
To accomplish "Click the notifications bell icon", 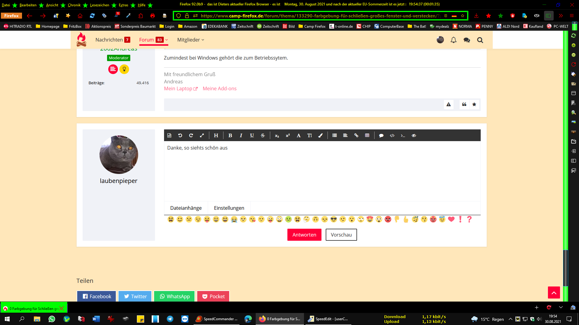I will pyautogui.click(x=453, y=40).
